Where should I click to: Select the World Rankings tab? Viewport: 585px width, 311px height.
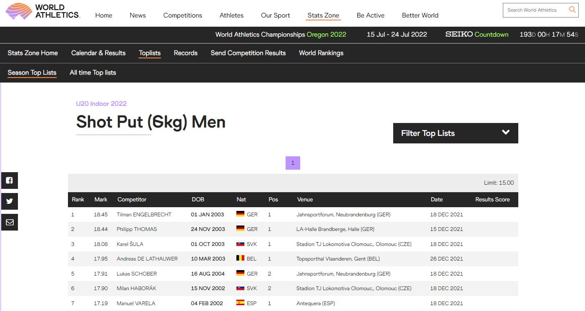pos(321,53)
